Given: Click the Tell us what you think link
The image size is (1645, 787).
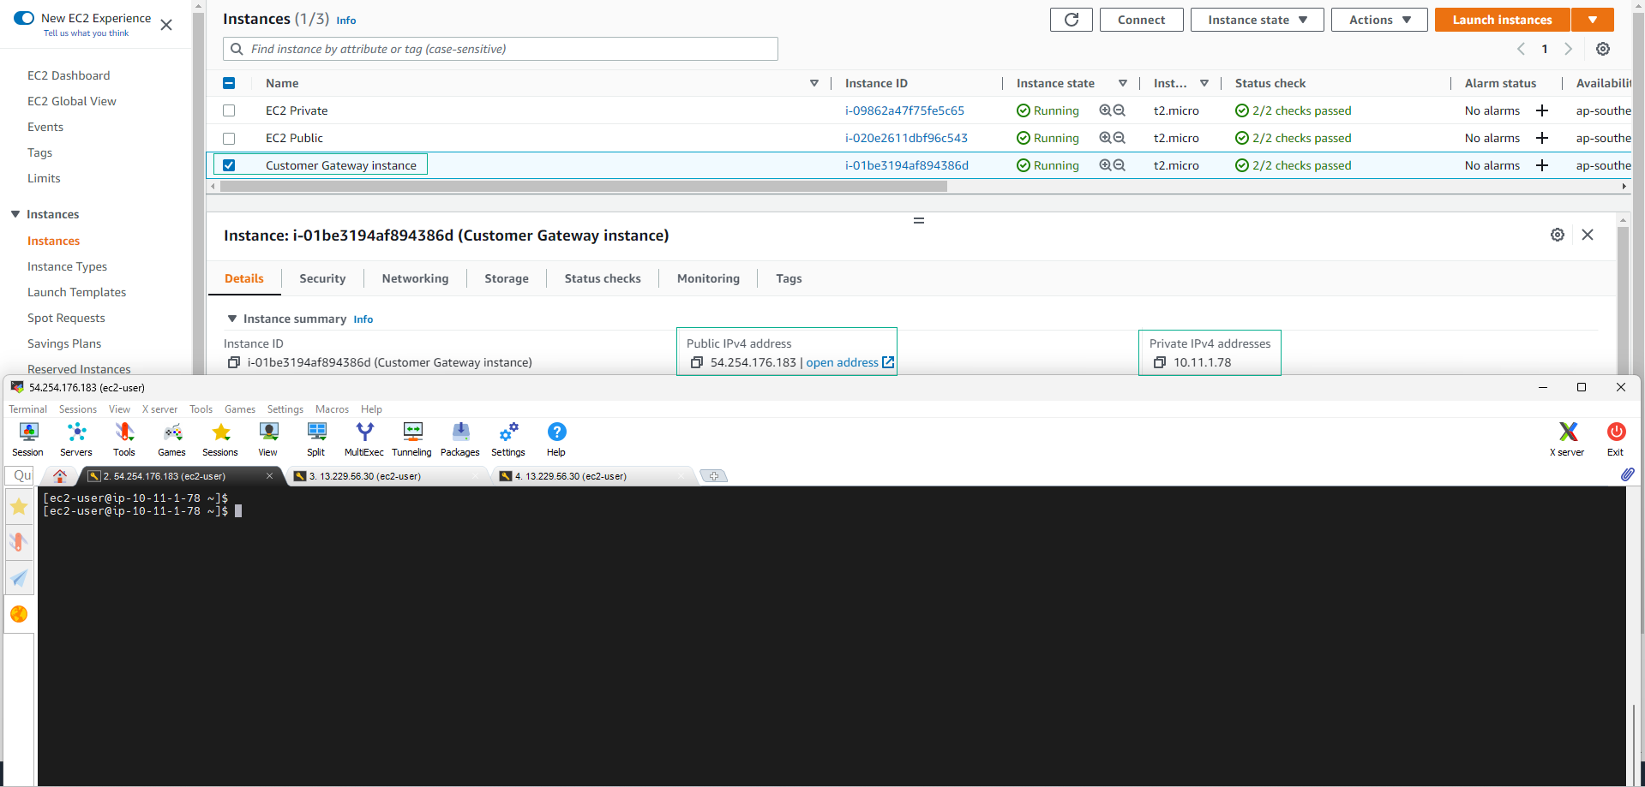Looking at the screenshot, I should click(x=86, y=33).
